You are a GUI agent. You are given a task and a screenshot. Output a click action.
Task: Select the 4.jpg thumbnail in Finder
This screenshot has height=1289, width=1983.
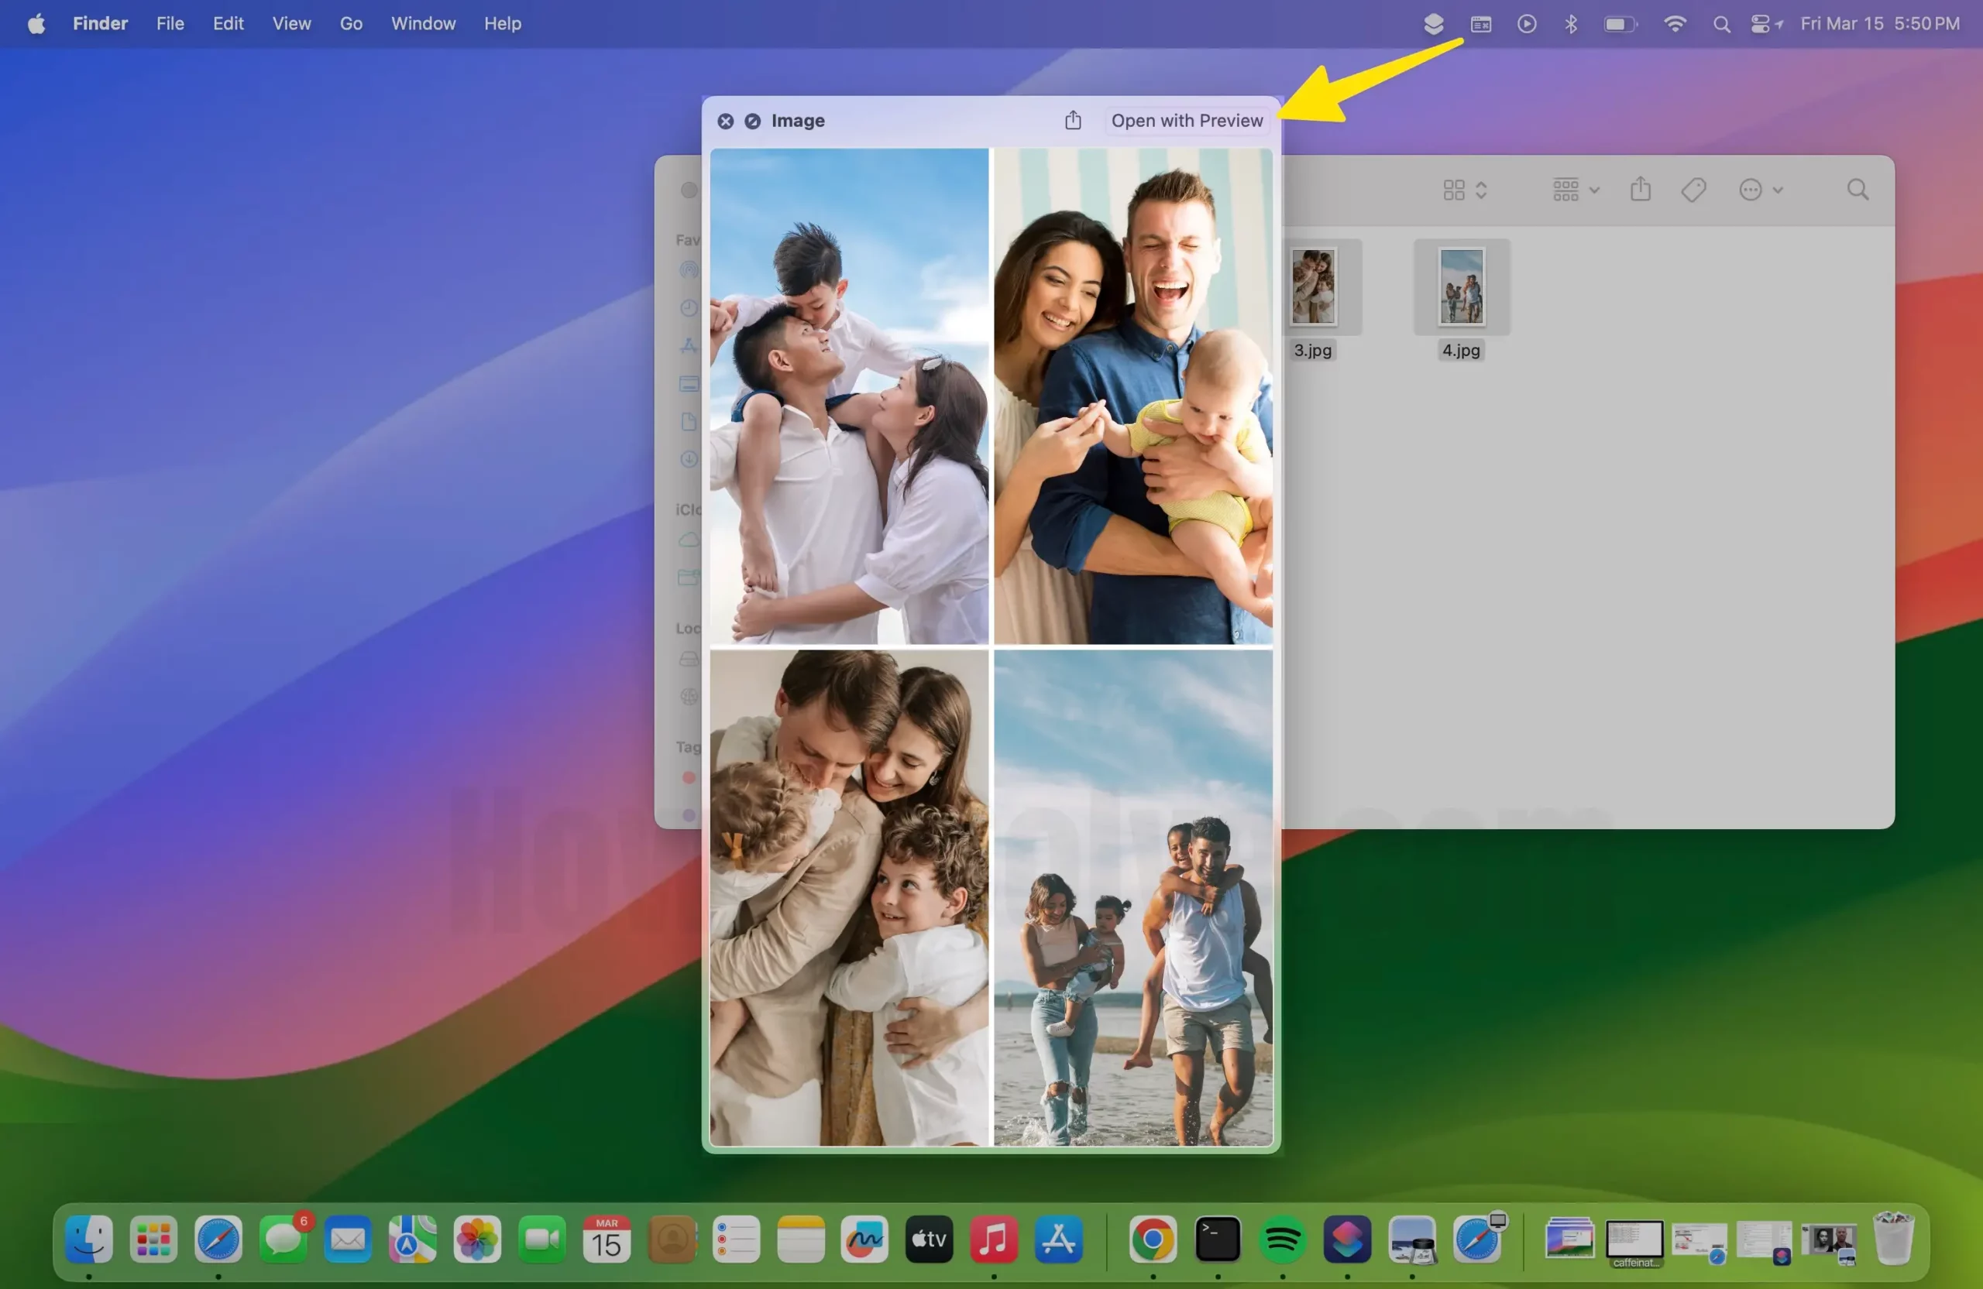pos(1461,286)
